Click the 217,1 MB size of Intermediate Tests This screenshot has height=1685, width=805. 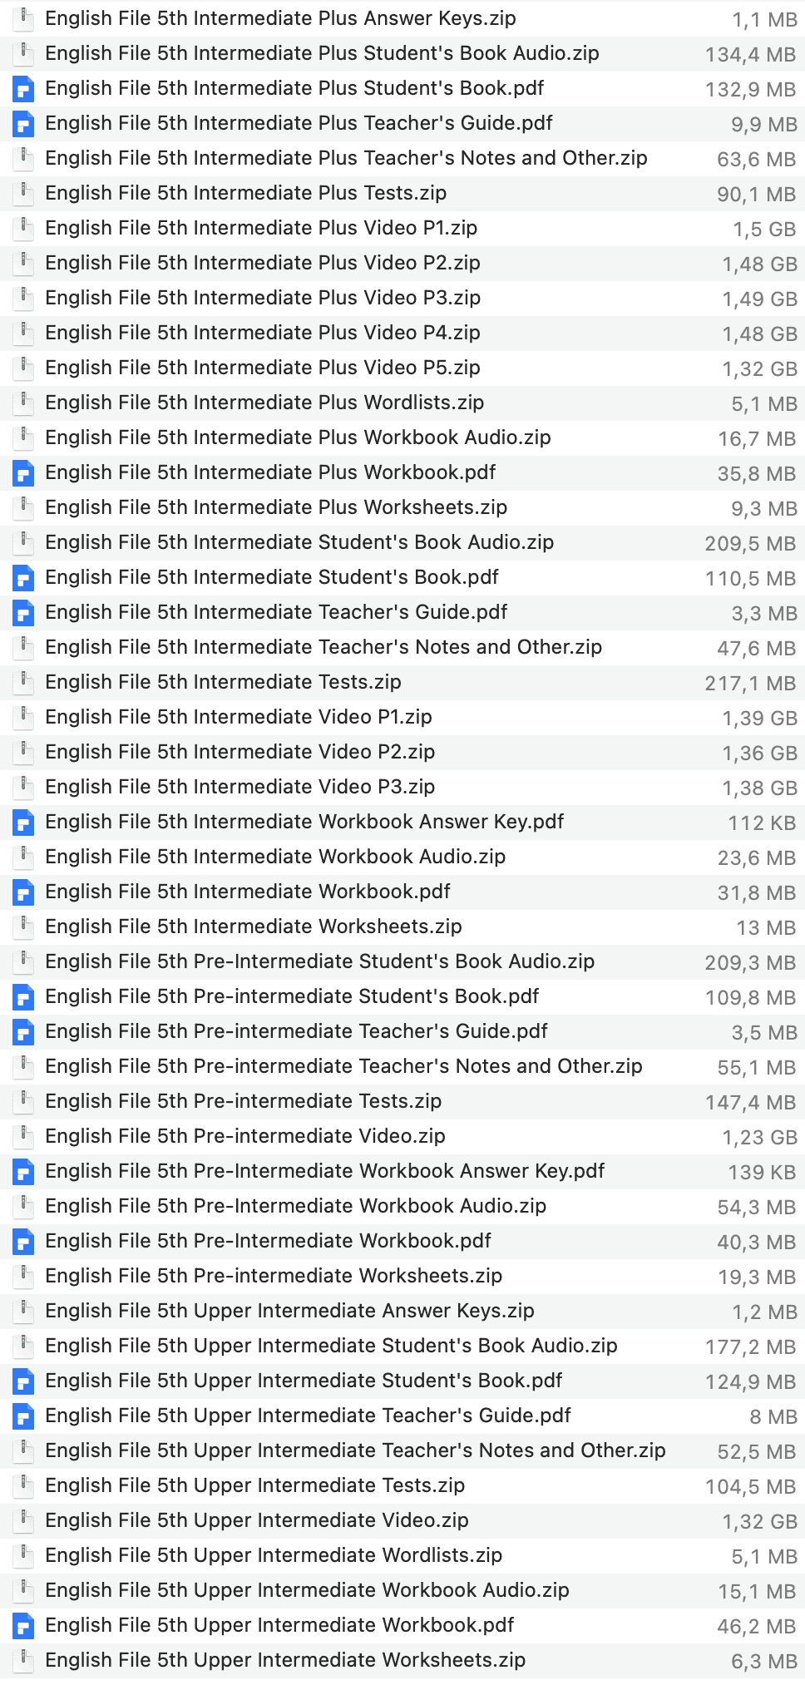751,684
